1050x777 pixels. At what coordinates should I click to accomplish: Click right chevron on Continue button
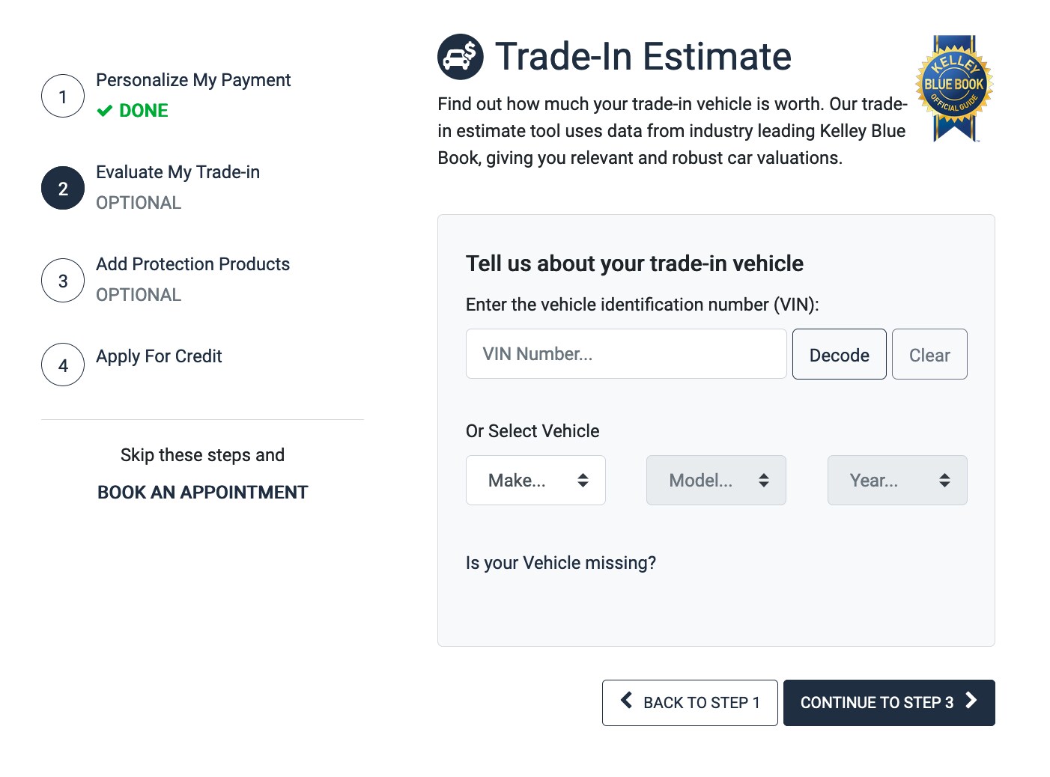pos(971,700)
